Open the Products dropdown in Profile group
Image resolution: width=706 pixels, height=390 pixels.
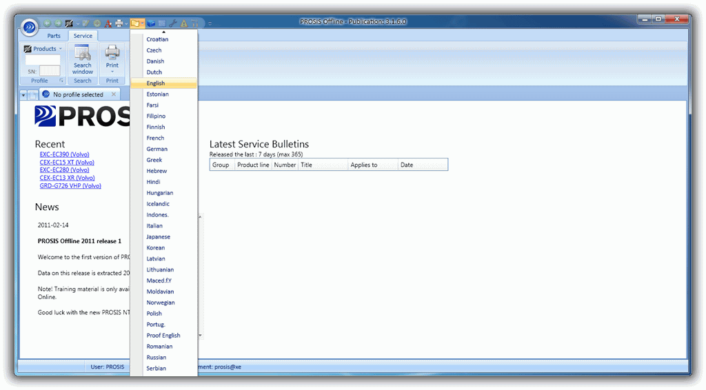click(43, 49)
